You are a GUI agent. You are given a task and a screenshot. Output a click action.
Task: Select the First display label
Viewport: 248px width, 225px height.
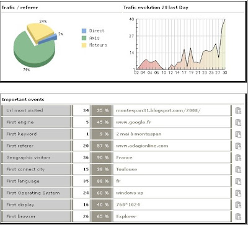tap(20, 205)
